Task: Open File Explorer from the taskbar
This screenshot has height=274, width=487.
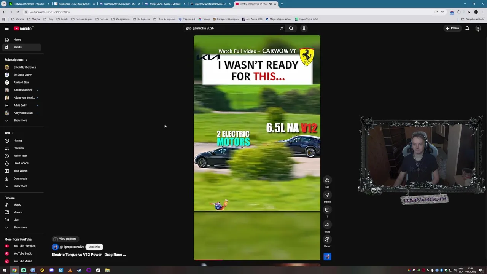Action: [107, 270]
